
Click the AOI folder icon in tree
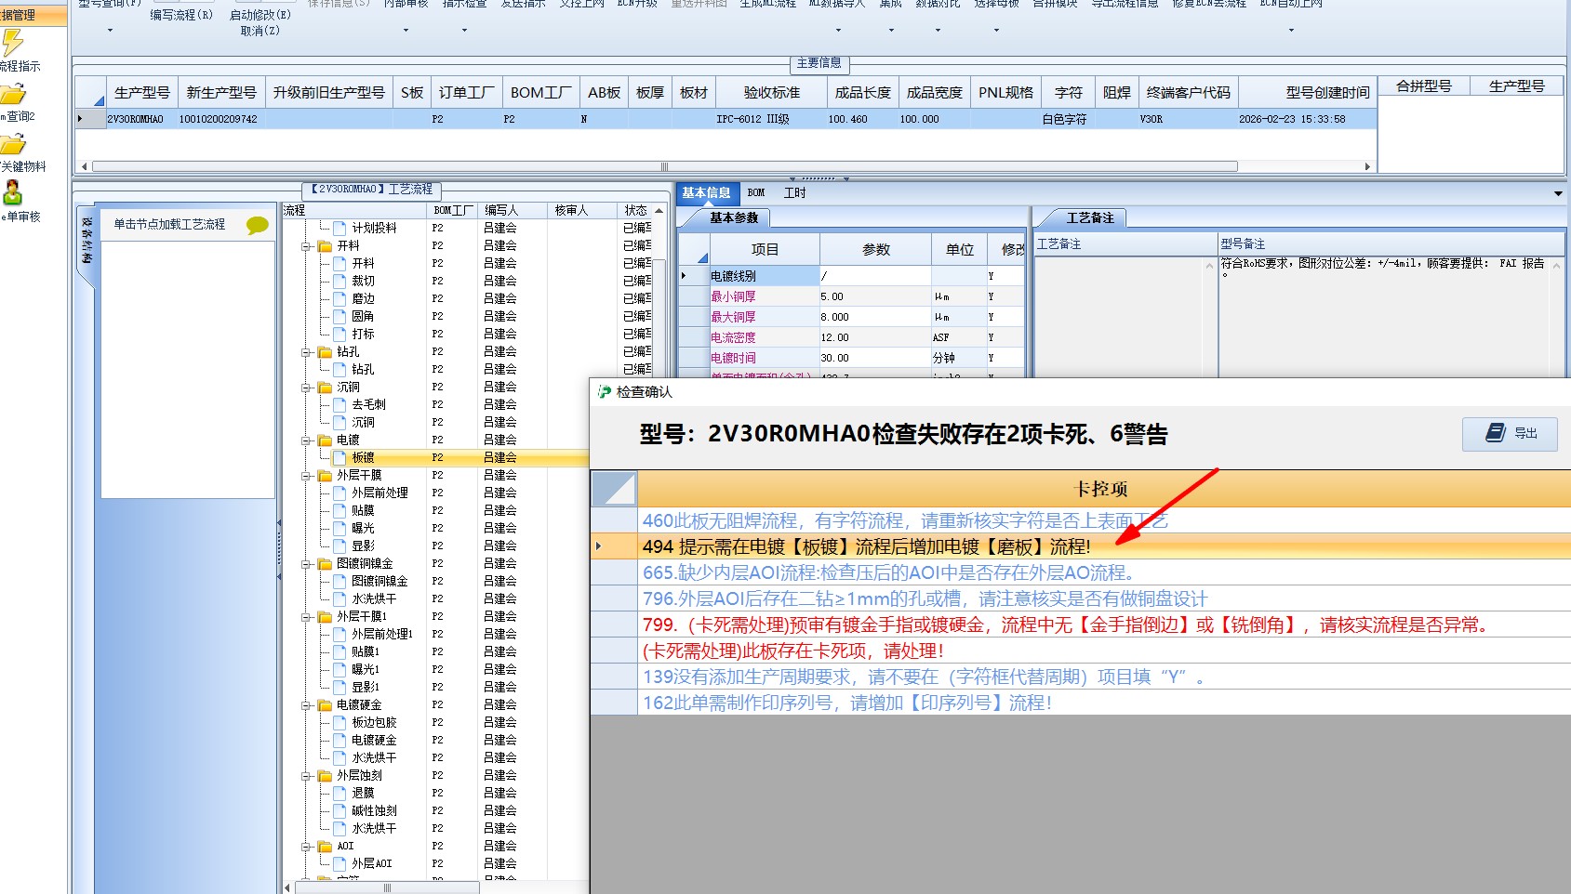coord(325,847)
